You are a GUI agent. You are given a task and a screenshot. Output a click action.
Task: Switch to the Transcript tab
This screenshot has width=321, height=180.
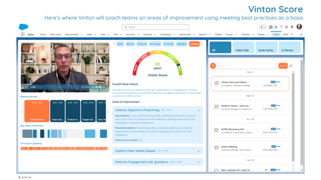click(169, 44)
